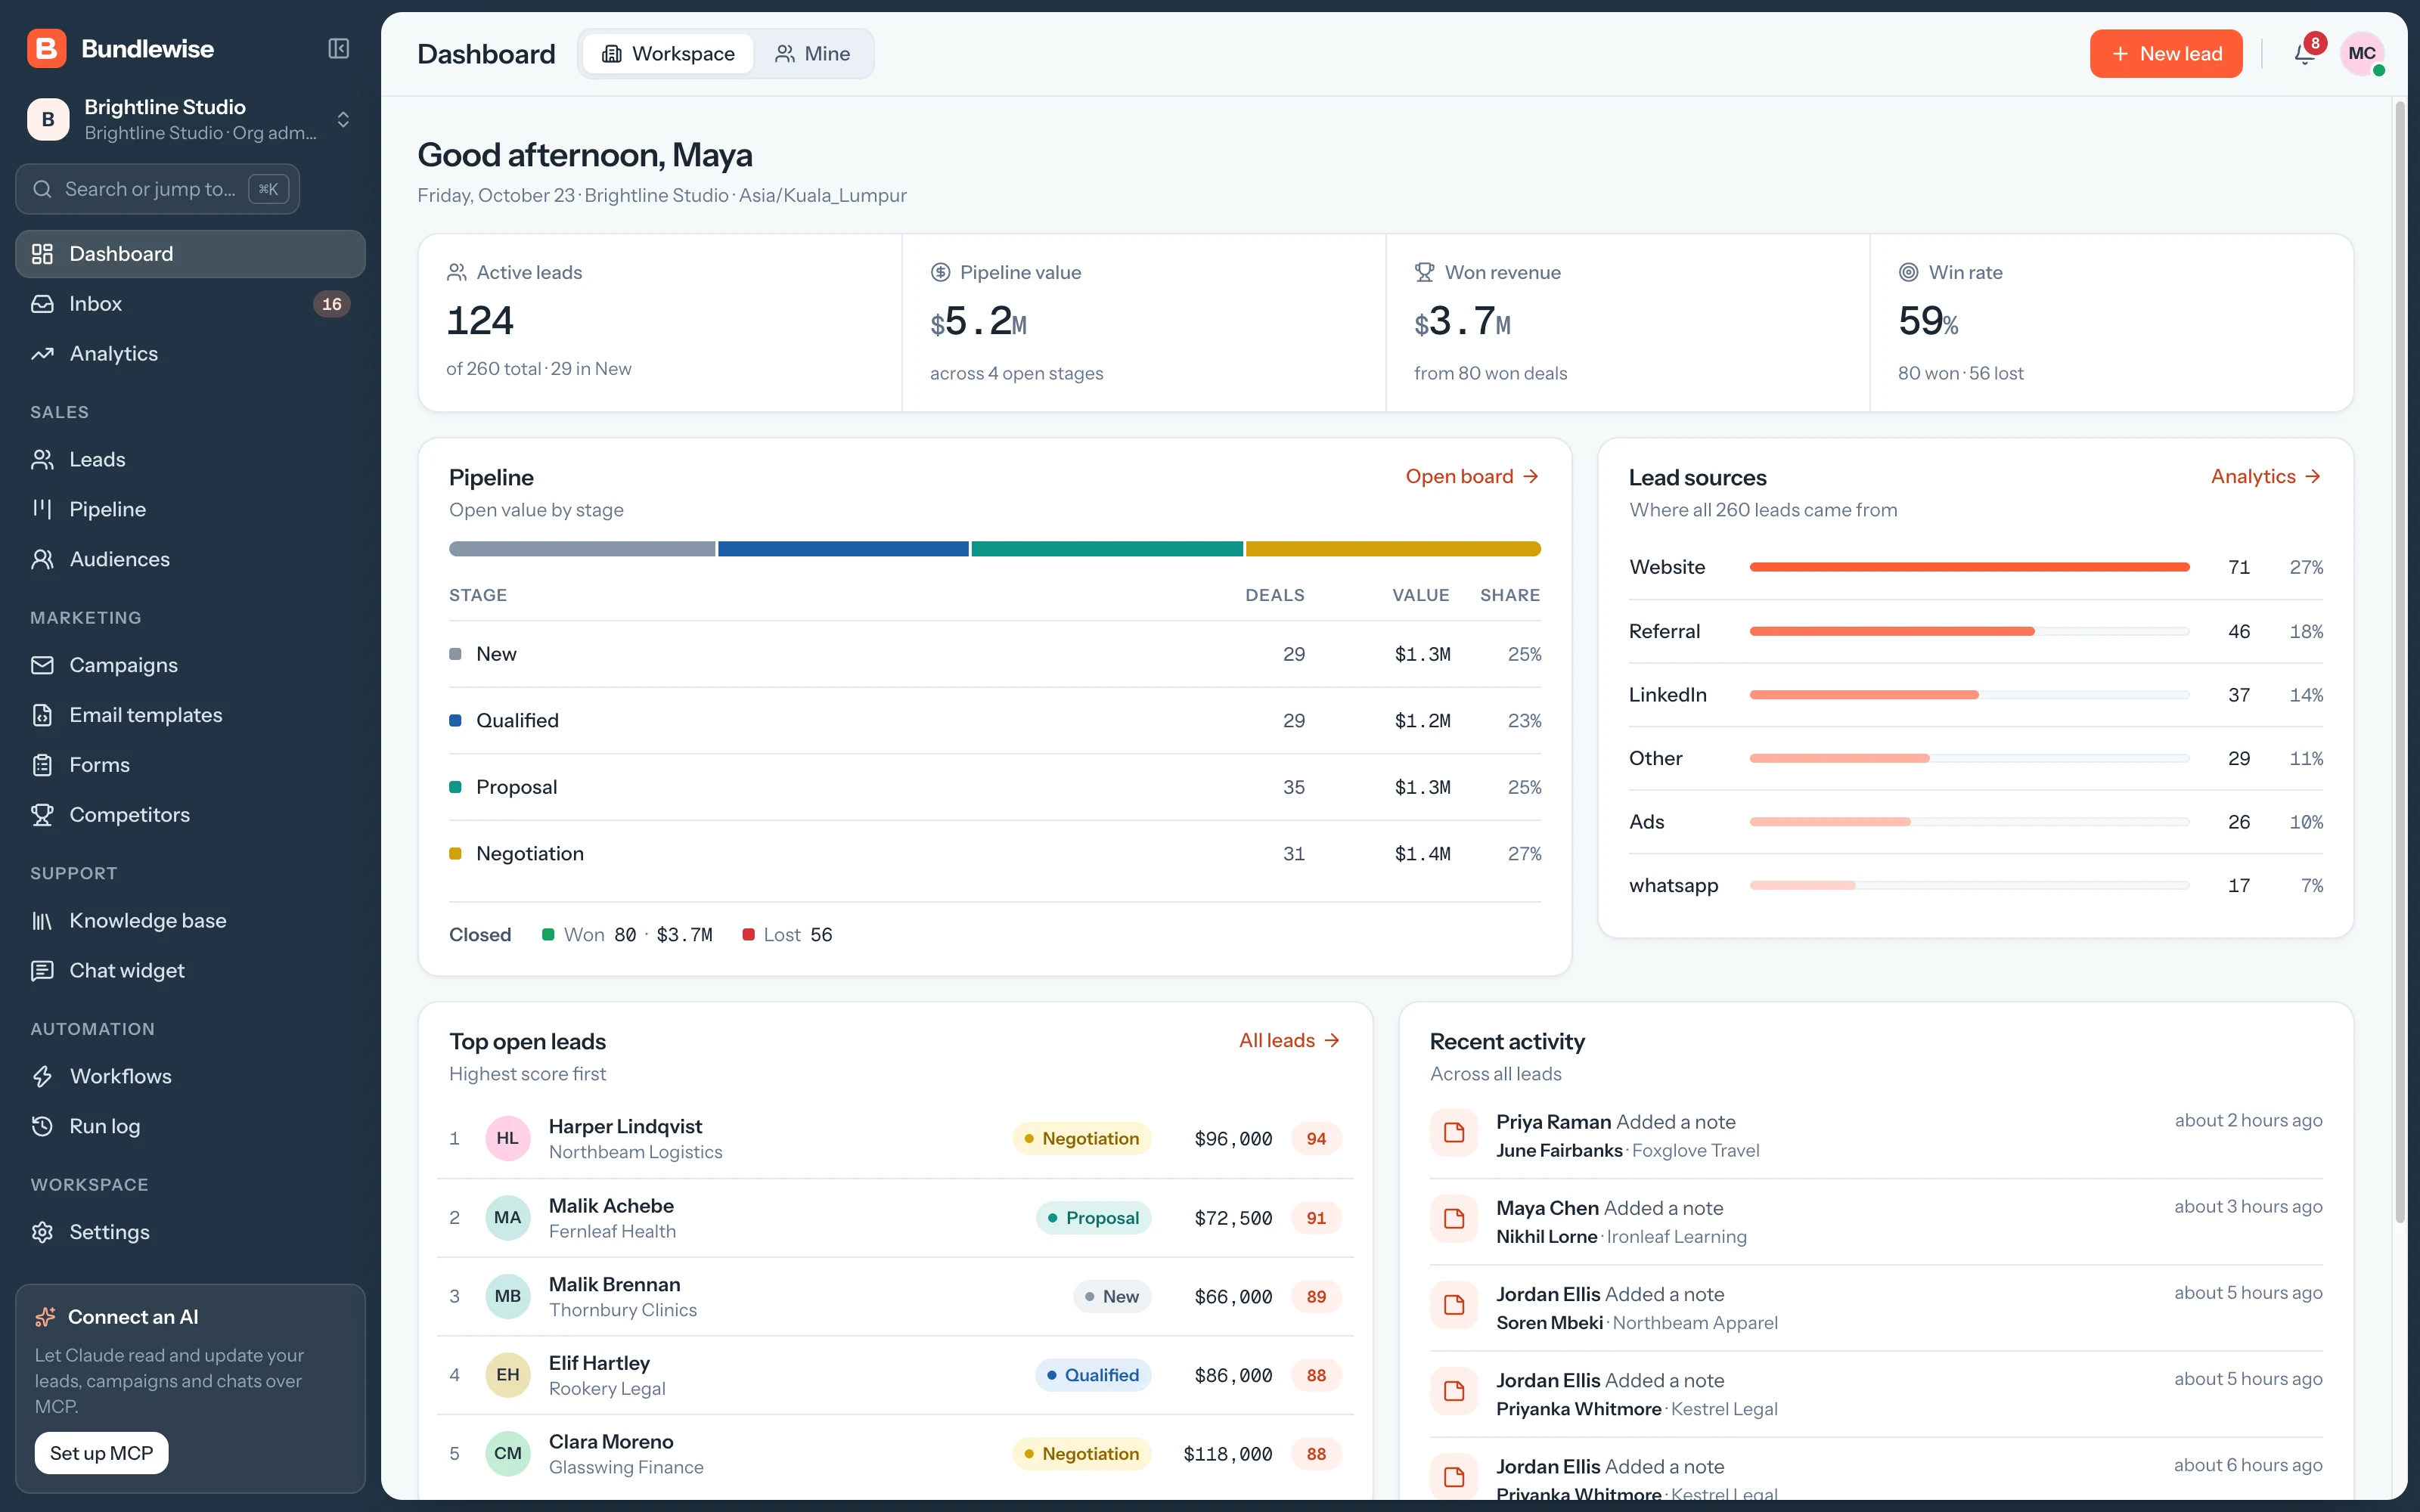Open Malik Achebe lead row
The width and height of the screenshot is (2420, 1512).
pyautogui.click(x=895, y=1218)
